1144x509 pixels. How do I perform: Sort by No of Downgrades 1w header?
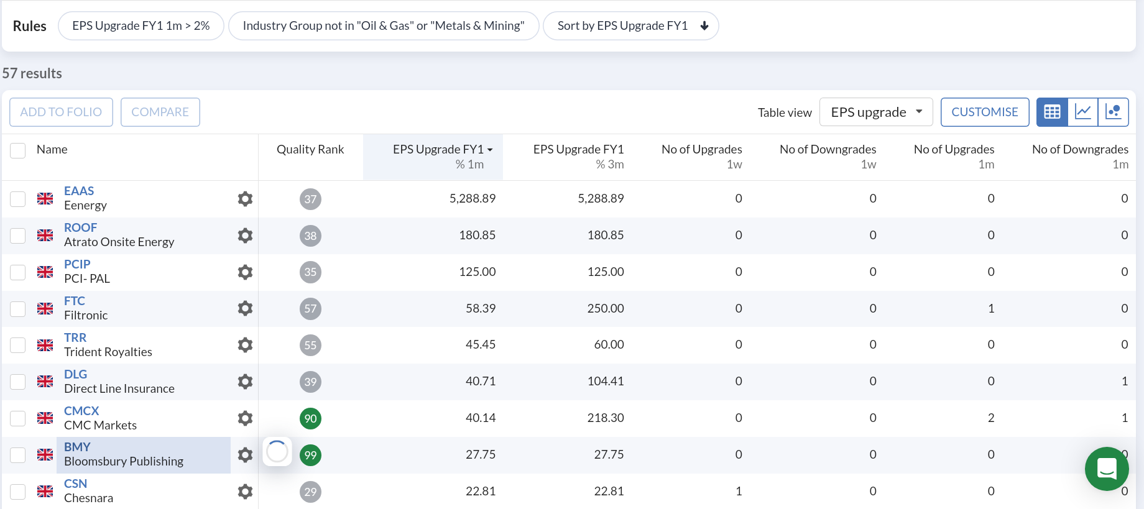(828, 157)
